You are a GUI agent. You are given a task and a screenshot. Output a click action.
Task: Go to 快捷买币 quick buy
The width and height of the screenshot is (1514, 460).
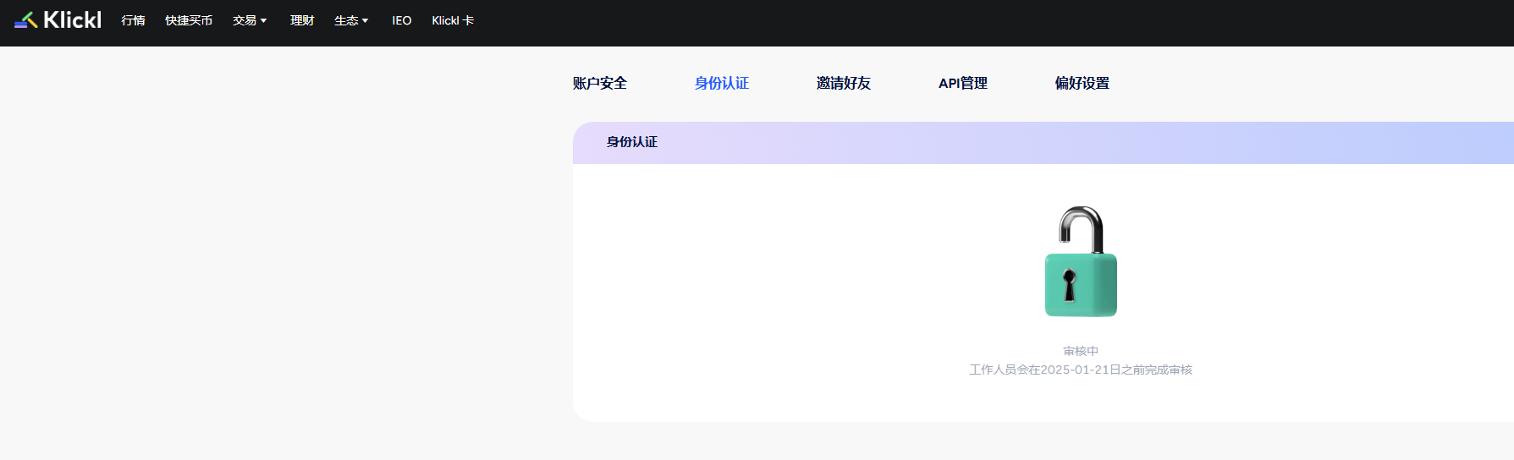[x=189, y=20]
